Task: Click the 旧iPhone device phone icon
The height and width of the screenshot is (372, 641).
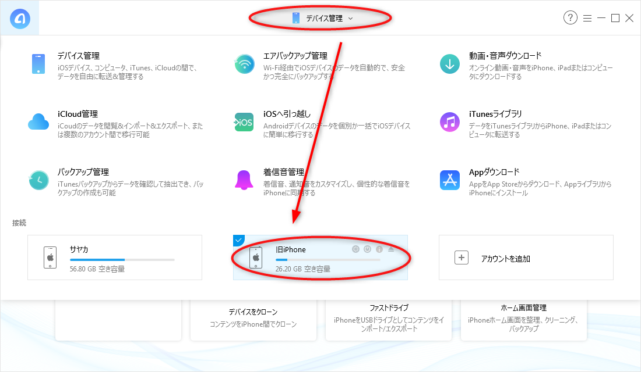Action: [x=256, y=257]
